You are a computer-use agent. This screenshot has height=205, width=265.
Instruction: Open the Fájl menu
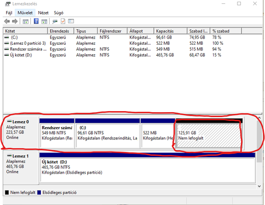pyautogui.click(x=9, y=13)
